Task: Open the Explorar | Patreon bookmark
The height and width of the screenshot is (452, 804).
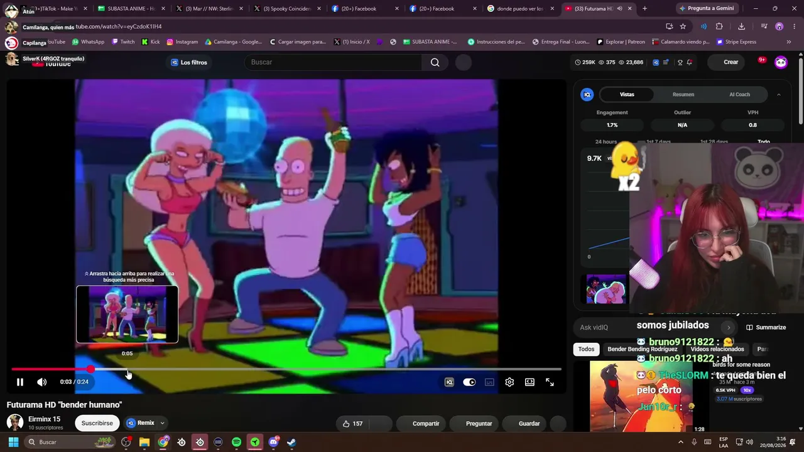Action: pyautogui.click(x=620, y=42)
